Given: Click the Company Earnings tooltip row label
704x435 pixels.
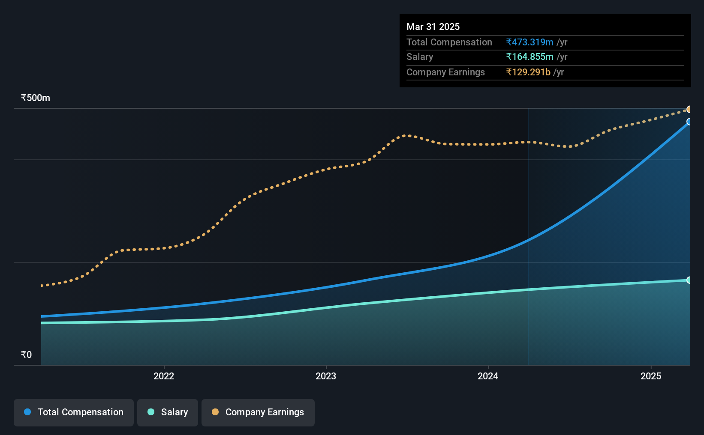Looking at the screenshot, I should click(445, 72).
